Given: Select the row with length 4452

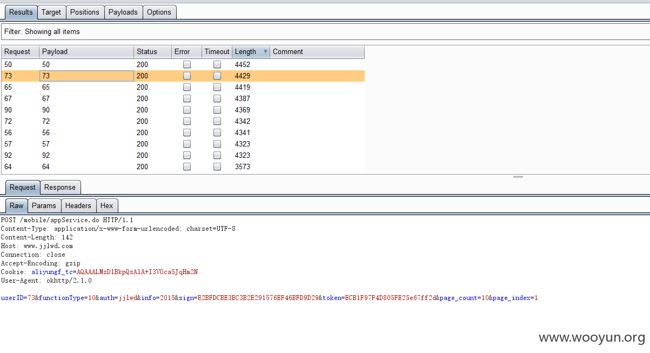Looking at the screenshot, I should [x=183, y=64].
